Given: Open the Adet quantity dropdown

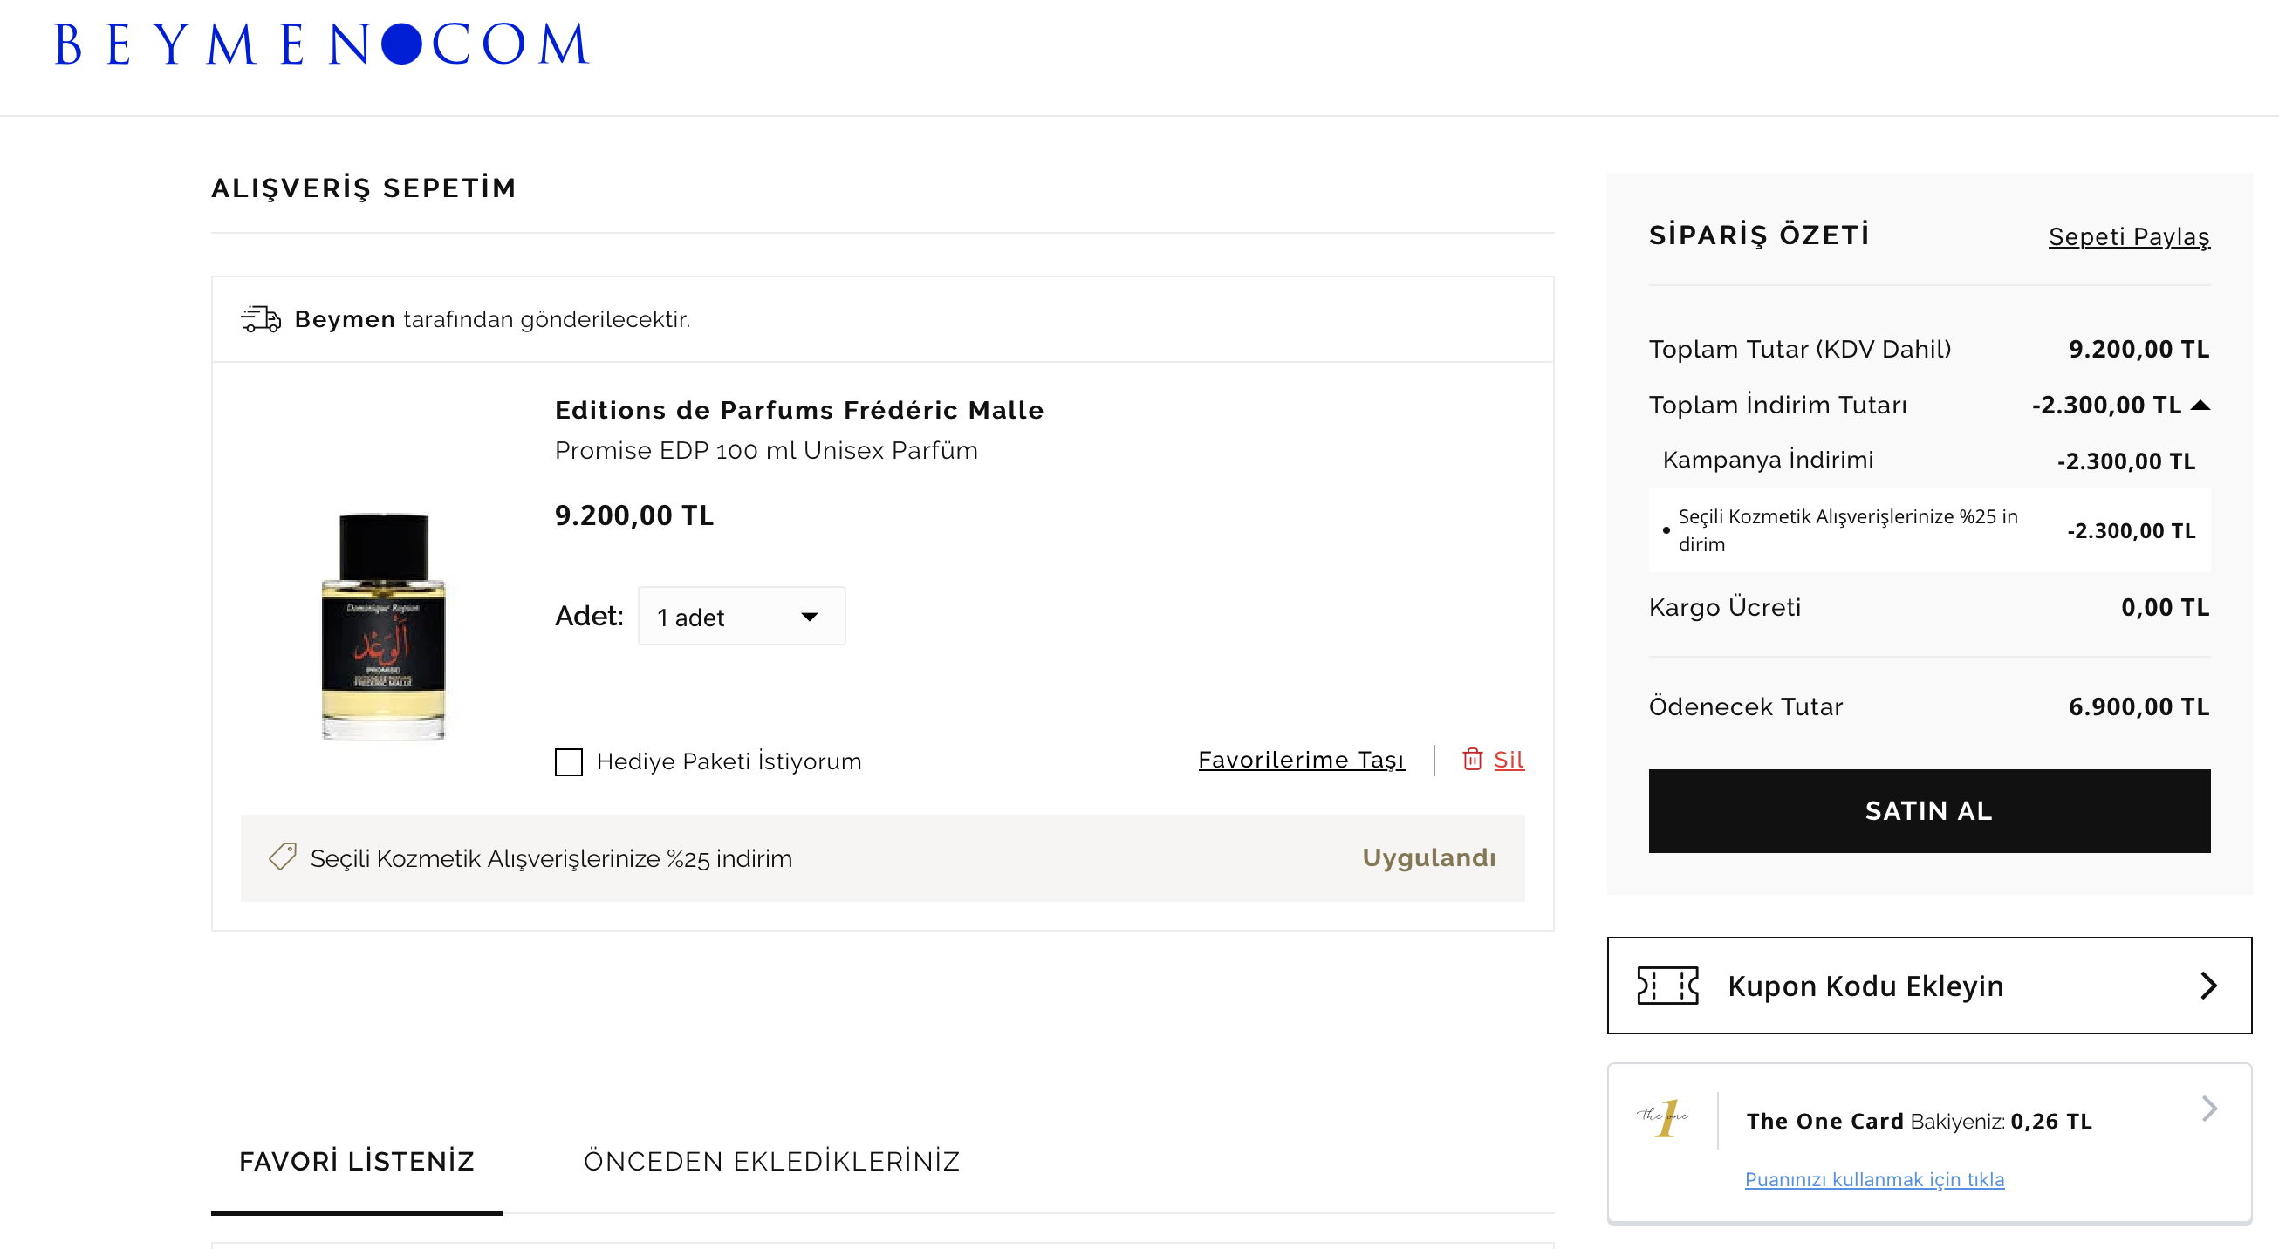Looking at the screenshot, I should [x=741, y=617].
